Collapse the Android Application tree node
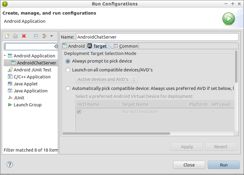Screen dimensions: 244x175 (5, 56)
